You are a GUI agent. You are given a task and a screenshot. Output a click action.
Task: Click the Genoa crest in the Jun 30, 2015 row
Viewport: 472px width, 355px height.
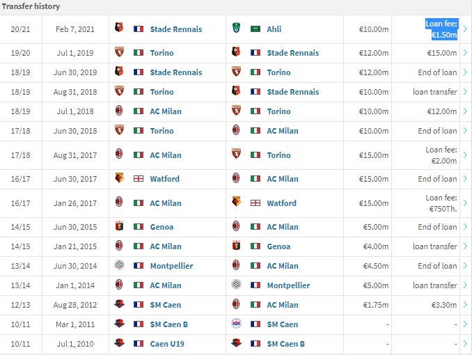pyautogui.click(x=120, y=226)
